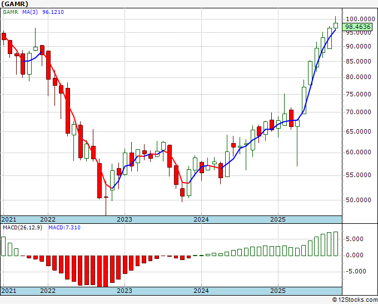
Task: Click the 0.000 MACD axis label
Action: coord(355,255)
